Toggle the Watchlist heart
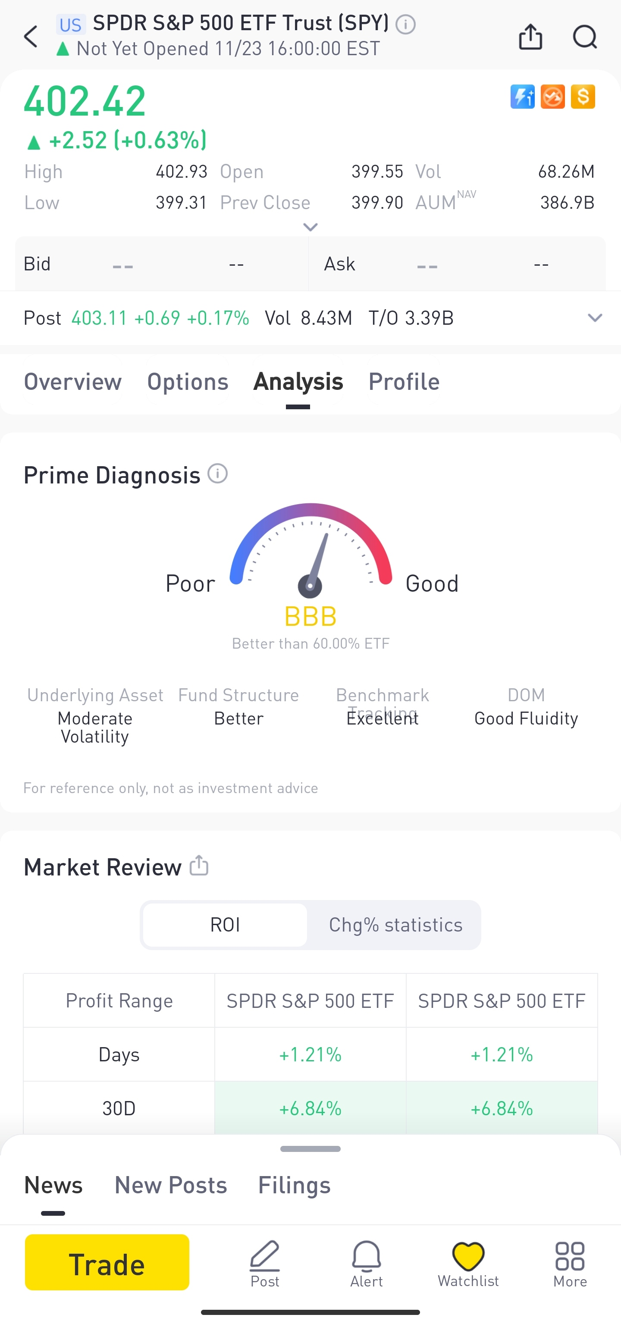The width and height of the screenshot is (621, 1324). pos(468,1264)
